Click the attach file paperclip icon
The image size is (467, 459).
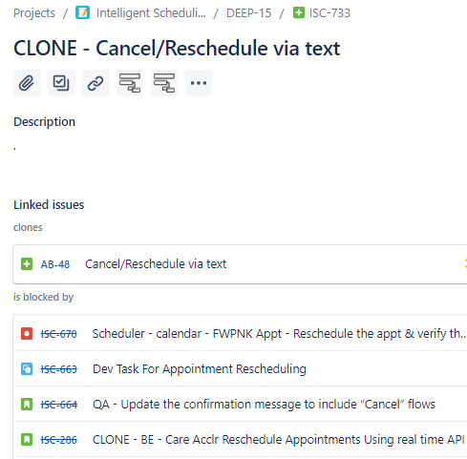click(27, 83)
